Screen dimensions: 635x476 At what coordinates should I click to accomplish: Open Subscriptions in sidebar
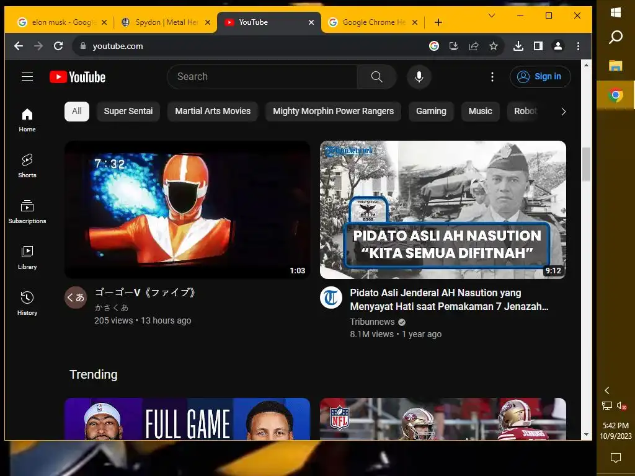27,212
